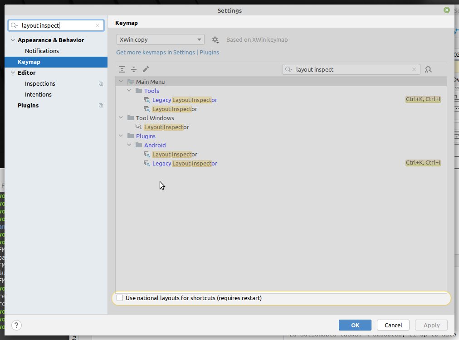Clear the layout inspect search query
Viewport: 459px width, 340px height.
pos(414,69)
